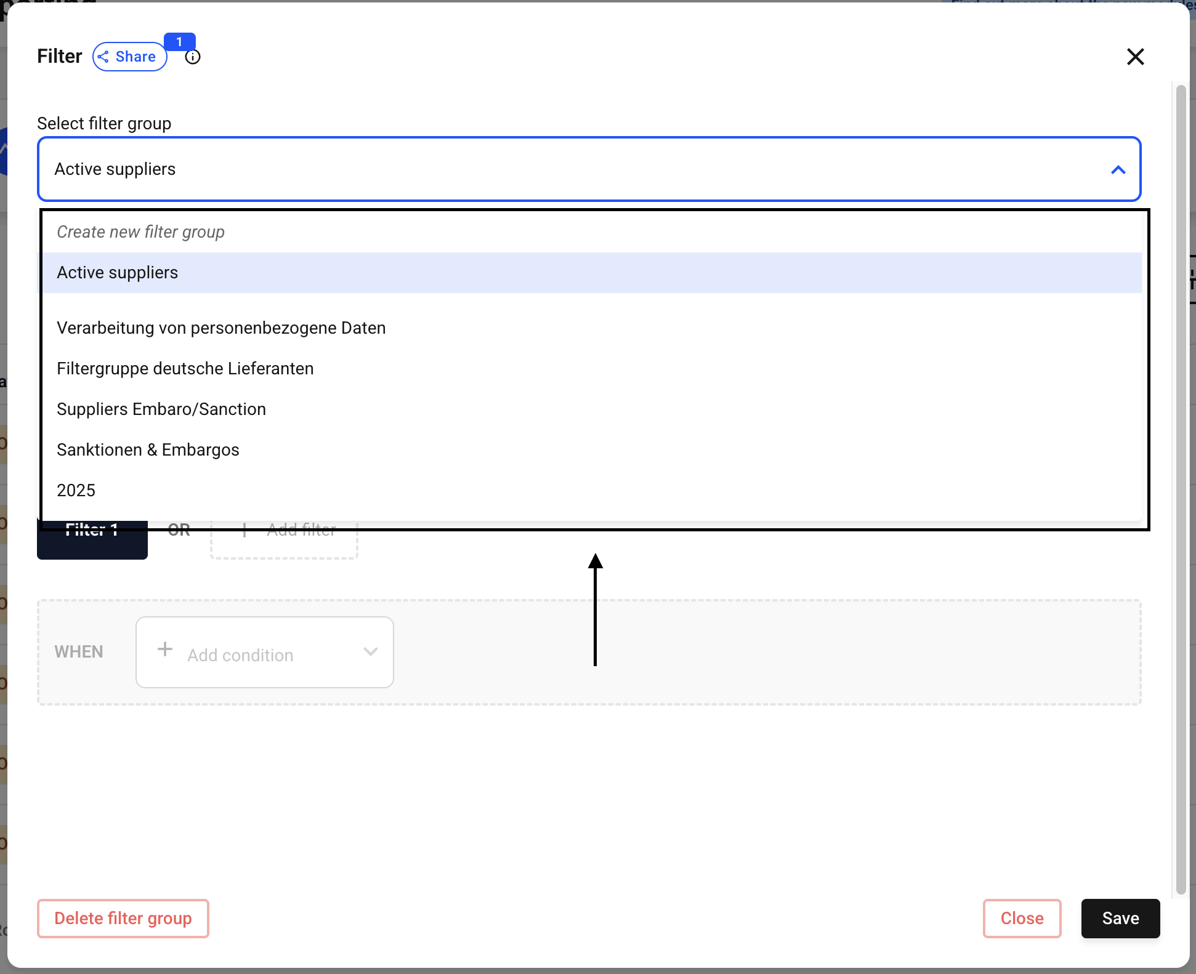This screenshot has width=1196, height=974.
Task: Click the blue badge showing 1
Action: coord(179,42)
